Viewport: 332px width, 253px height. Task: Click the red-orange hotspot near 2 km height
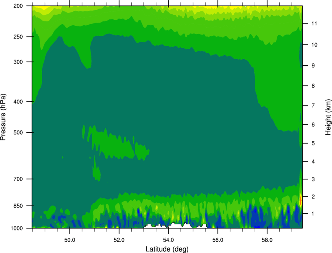click(x=301, y=201)
